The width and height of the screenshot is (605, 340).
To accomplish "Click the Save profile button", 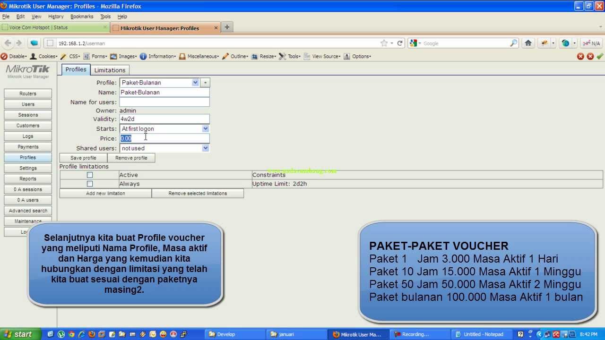I will pos(83,158).
